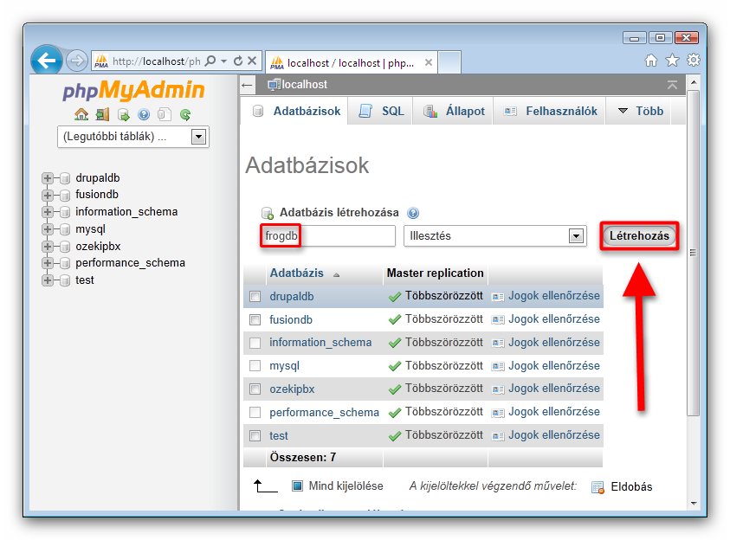Click the vertical page scrollbar thumb
The height and width of the screenshot is (540, 730).
click(692, 251)
